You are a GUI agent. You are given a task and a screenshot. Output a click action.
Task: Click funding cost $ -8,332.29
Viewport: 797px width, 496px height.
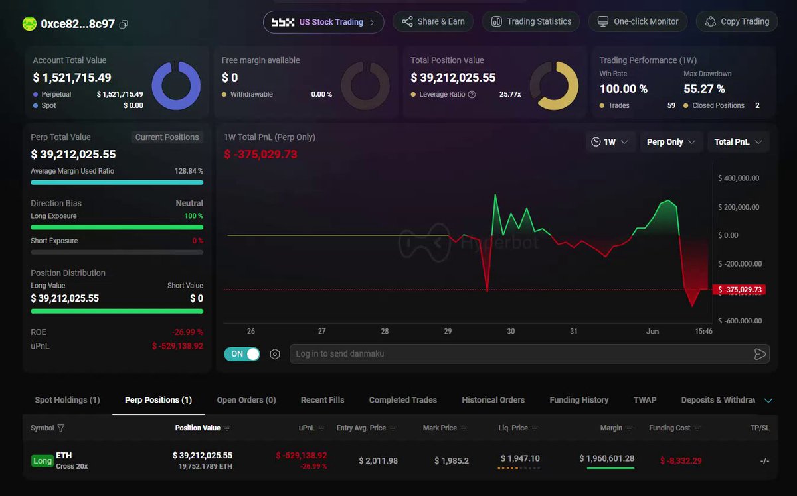coord(681,460)
